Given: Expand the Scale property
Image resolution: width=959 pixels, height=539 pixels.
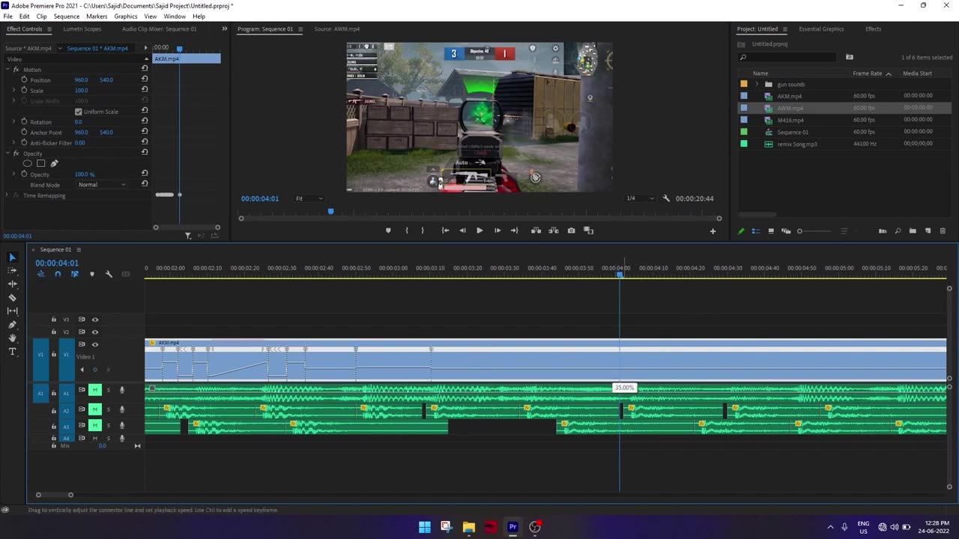Looking at the screenshot, I should (x=13, y=90).
